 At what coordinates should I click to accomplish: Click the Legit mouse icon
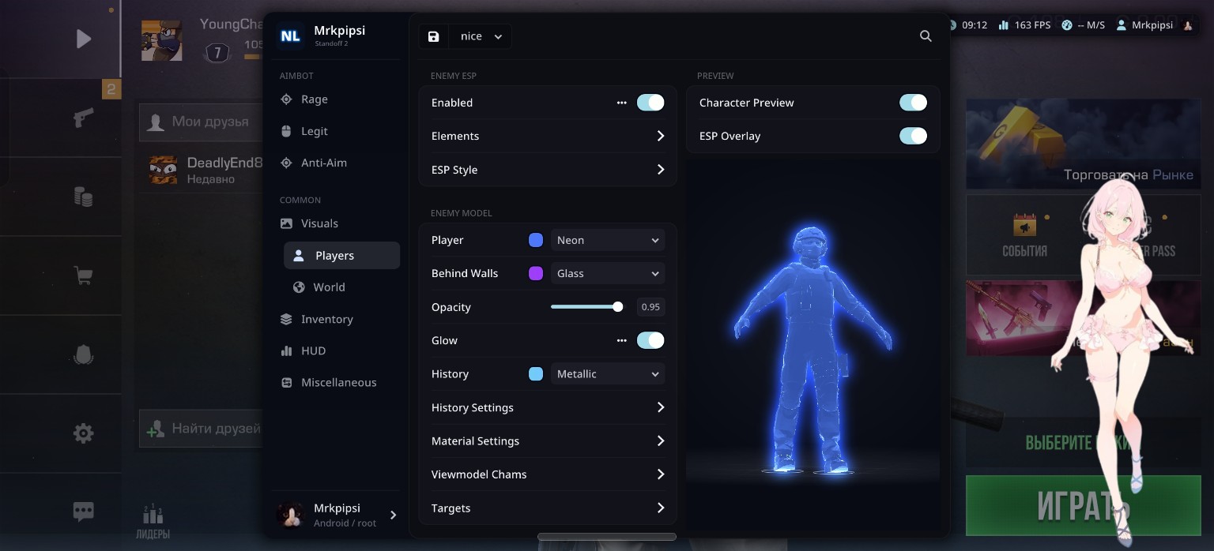coord(286,131)
